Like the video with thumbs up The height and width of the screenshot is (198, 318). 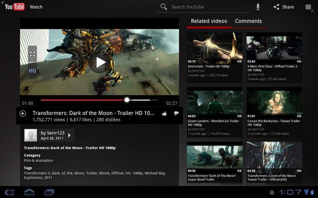point(164,114)
